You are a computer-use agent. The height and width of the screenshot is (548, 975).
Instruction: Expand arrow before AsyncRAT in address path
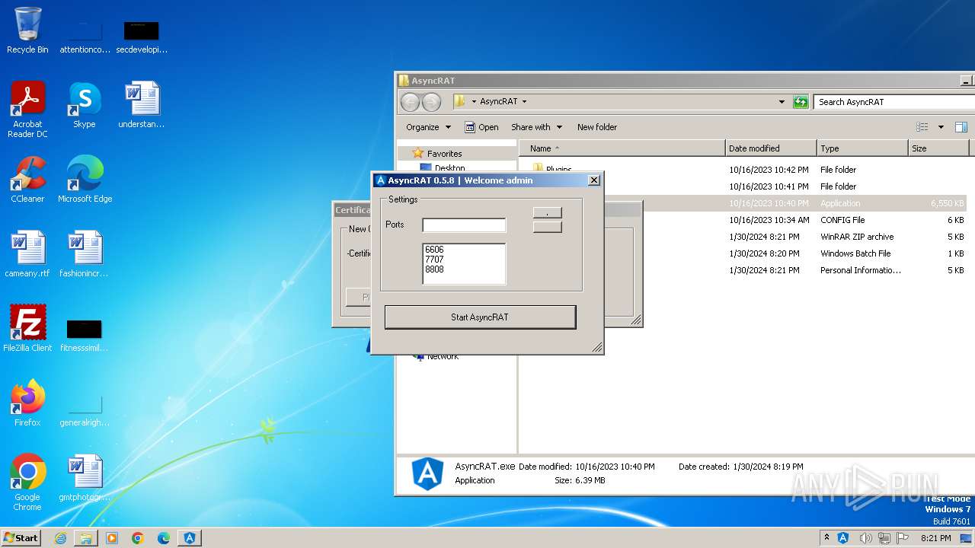(x=474, y=101)
